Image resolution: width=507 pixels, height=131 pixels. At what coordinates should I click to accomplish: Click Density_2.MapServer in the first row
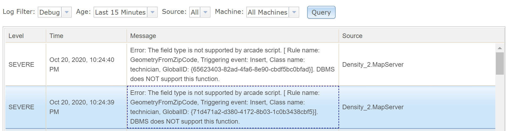coord(373,65)
